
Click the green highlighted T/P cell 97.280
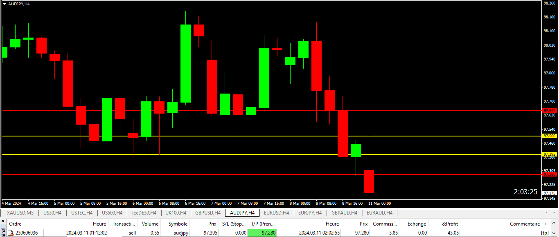point(262,233)
